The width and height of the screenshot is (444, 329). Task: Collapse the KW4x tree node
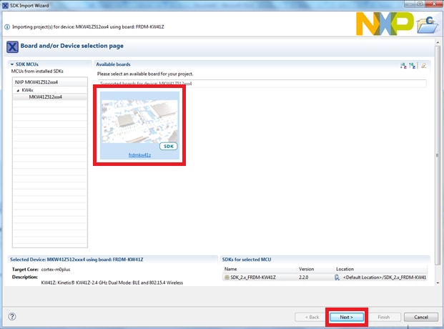(16, 90)
